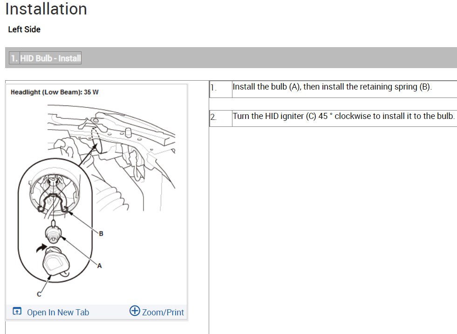The image size is (457, 334).
Task: Click the Headlight (Low Beam): 35 W caption
Action: [x=55, y=92]
